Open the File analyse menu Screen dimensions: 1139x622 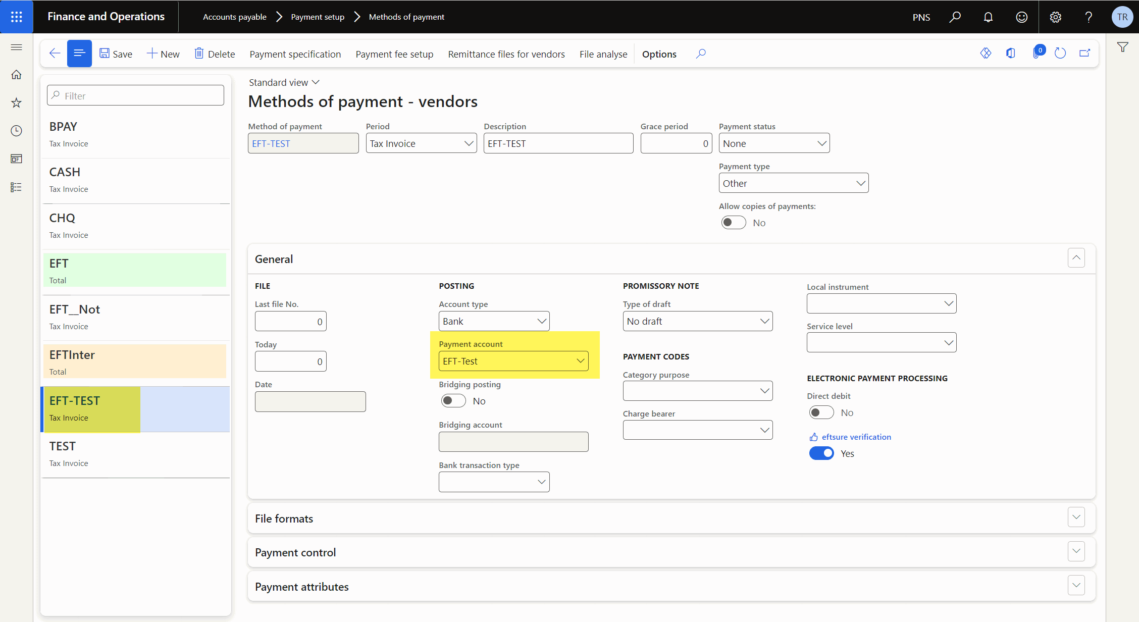(x=603, y=54)
